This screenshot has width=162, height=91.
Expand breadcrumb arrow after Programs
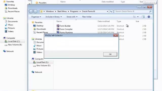click(80, 11)
